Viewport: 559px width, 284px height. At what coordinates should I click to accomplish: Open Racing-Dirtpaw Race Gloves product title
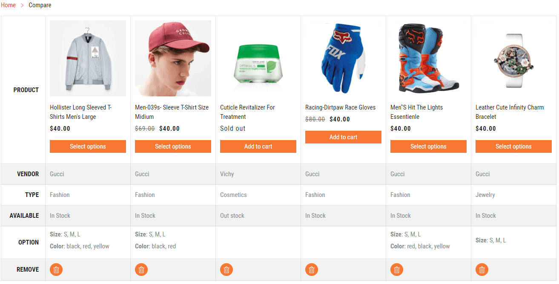coord(340,107)
